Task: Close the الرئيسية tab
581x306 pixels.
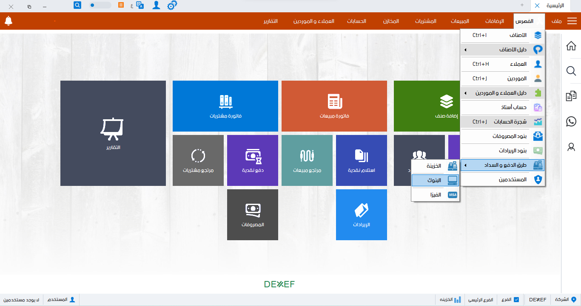Action: 537,6
